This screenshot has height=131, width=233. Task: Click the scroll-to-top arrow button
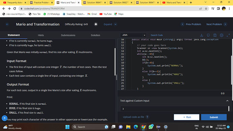pyautogui.click(x=4, y=118)
